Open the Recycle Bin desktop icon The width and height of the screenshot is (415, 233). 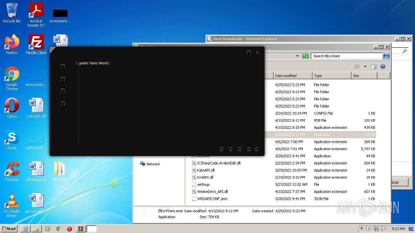tap(12, 13)
